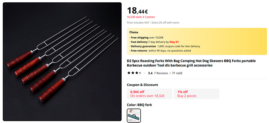Click the Choice banner heading
The image size is (269, 123).
coord(133,32)
